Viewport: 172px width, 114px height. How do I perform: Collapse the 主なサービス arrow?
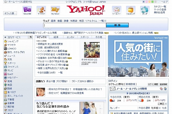tap(5, 37)
